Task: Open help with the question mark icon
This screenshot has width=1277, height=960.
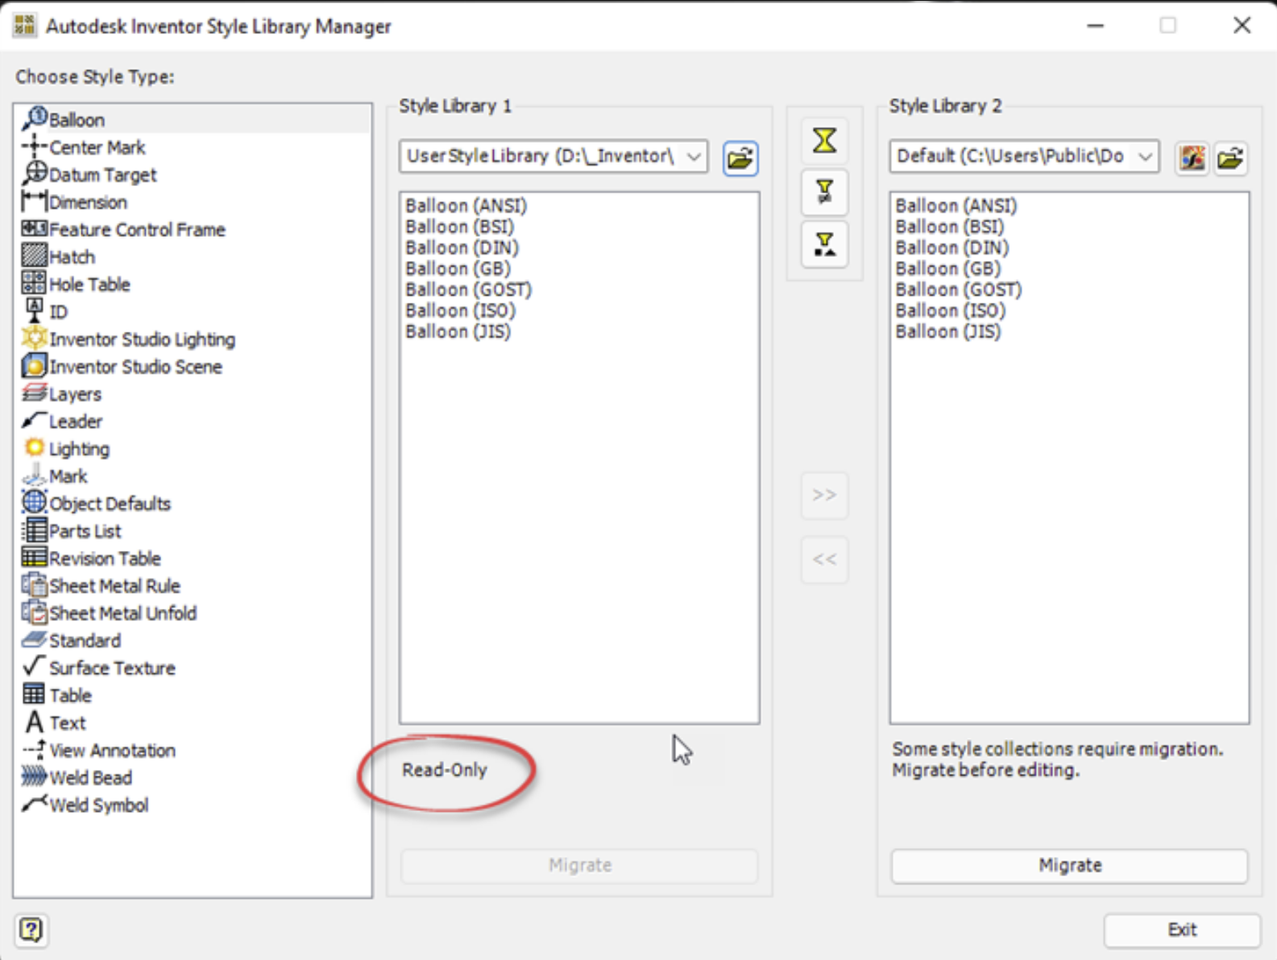Action: coord(31,930)
